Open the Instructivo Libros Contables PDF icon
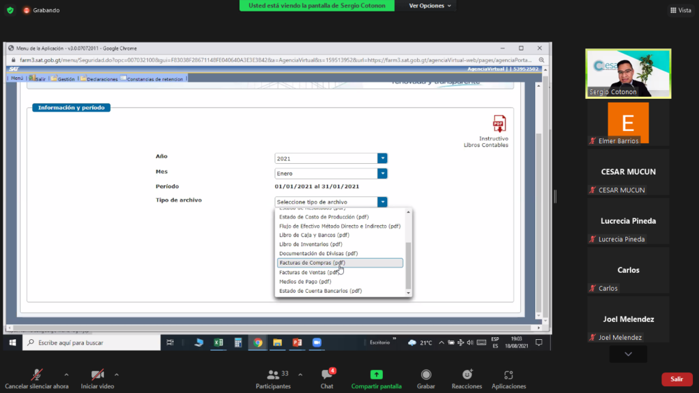 point(499,123)
